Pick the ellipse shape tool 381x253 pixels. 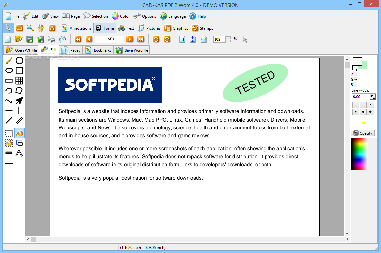pyautogui.click(x=9, y=70)
